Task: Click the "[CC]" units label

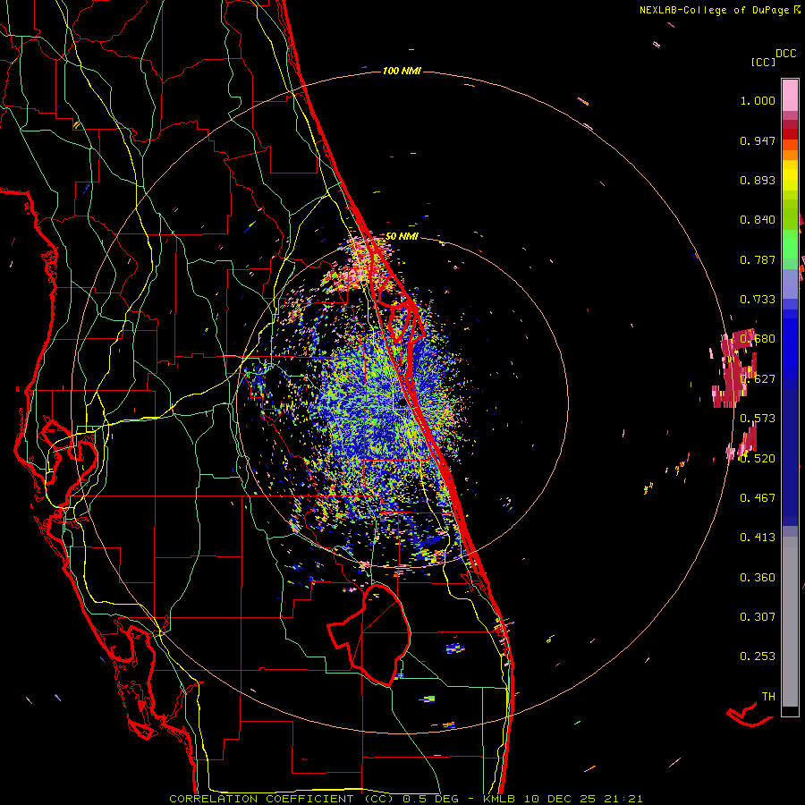Action: 764,62
